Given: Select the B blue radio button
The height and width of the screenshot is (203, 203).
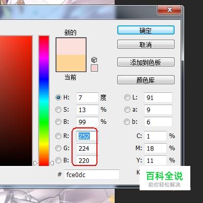Looking at the screenshot, I should click(58, 160).
